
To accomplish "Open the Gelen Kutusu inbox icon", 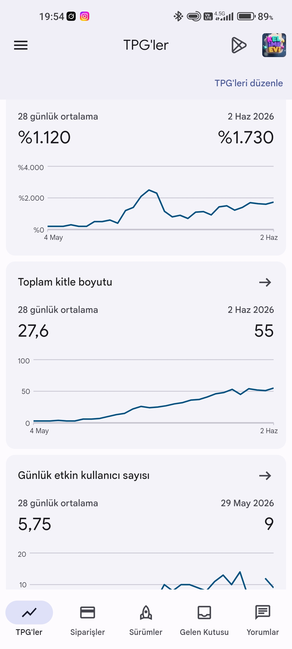I will point(204,612).
